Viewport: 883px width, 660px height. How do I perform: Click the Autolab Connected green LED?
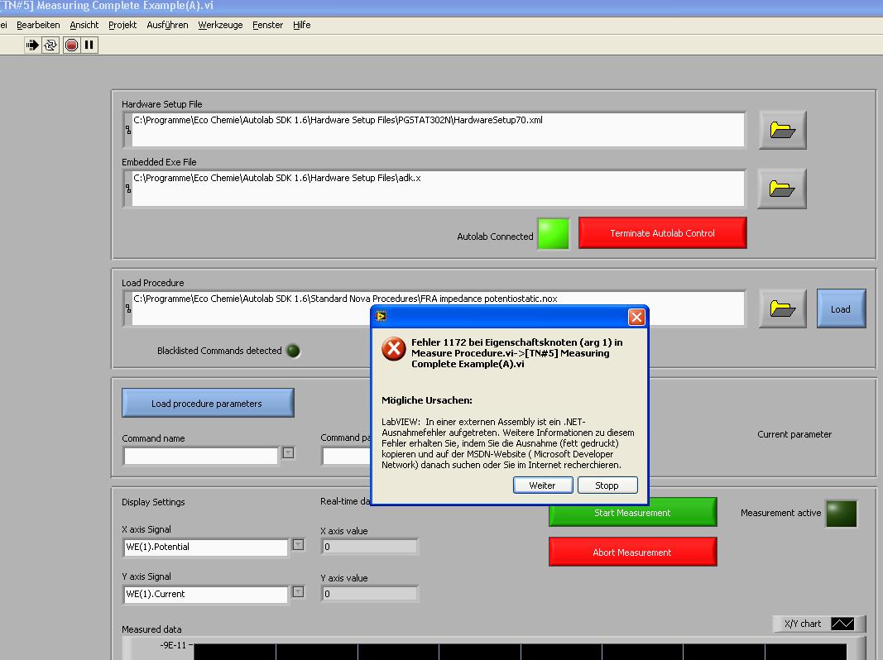tap(554, 233)
